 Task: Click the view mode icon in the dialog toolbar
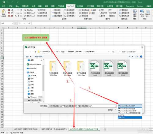130,57
